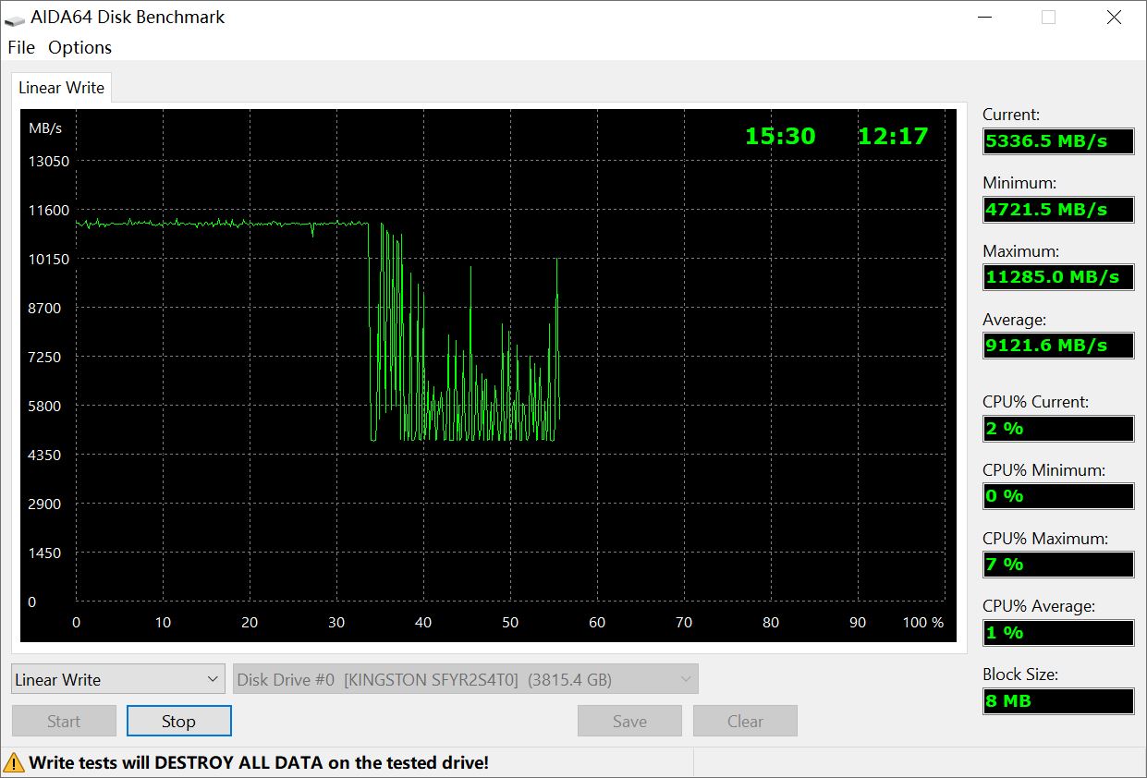Screen dimensions: 1147x778
Task: Click the Block Size 8 MB field
Action: pyautogui.click(x=1058, y=701)
